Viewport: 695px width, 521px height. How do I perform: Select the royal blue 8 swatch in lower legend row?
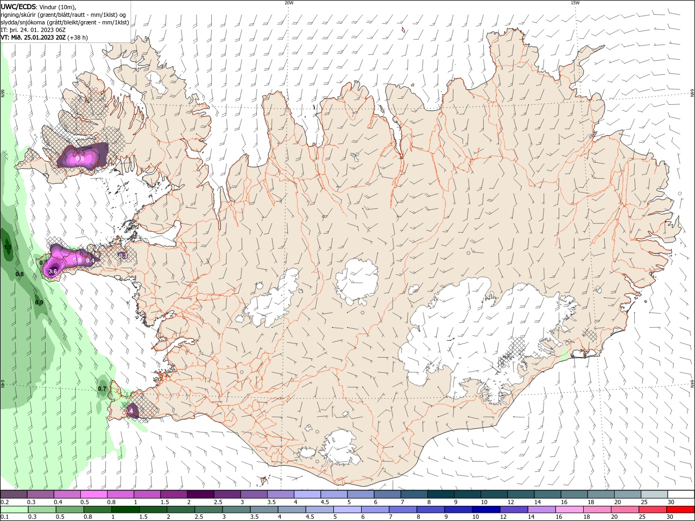[x=431, y=510]
